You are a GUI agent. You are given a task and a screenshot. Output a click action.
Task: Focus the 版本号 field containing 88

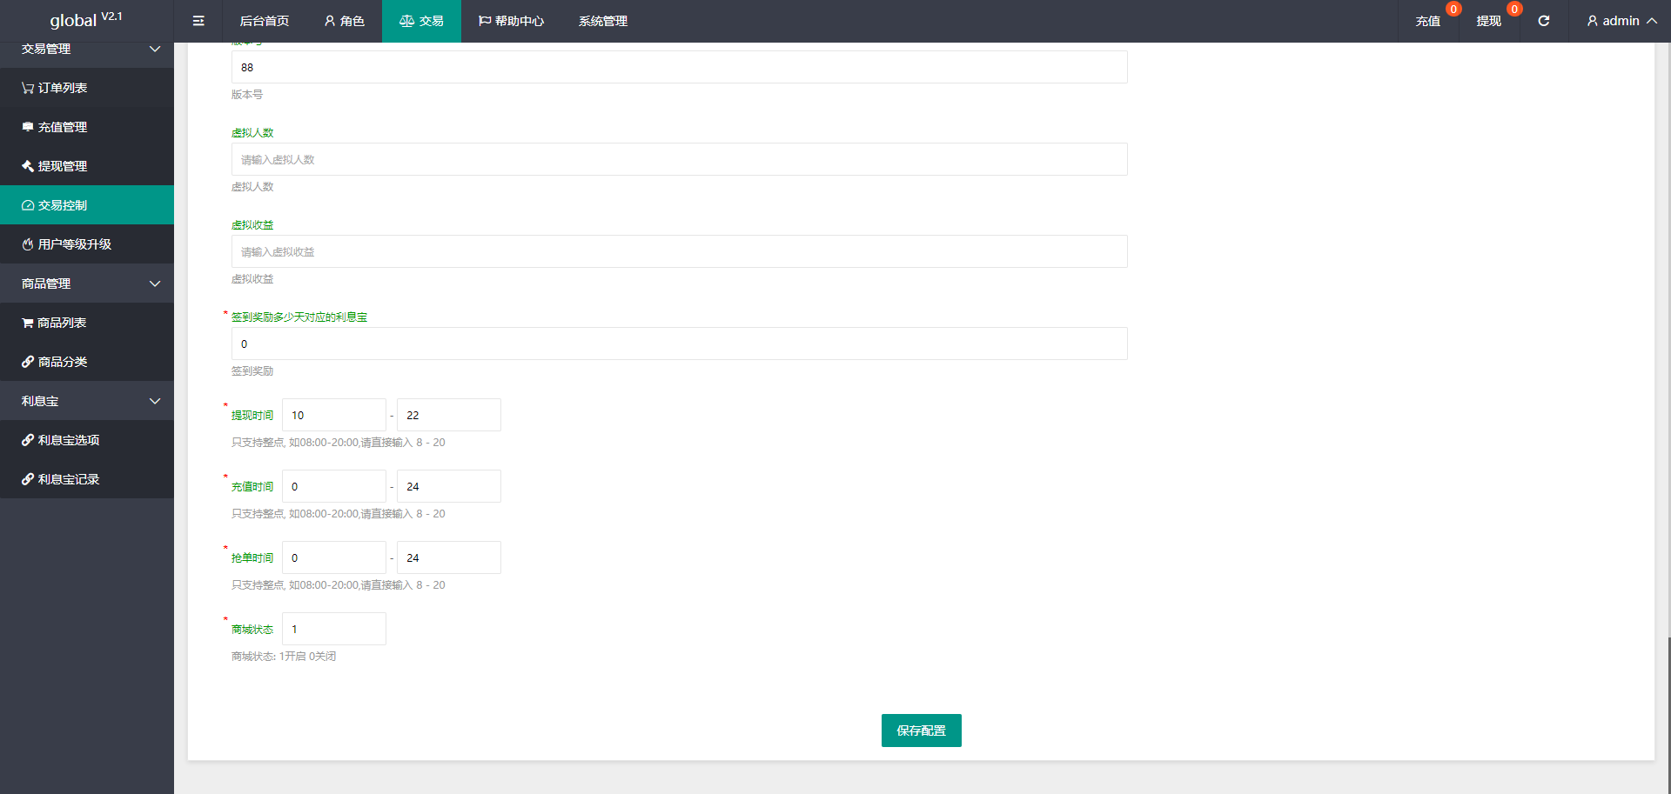(680, 67)
